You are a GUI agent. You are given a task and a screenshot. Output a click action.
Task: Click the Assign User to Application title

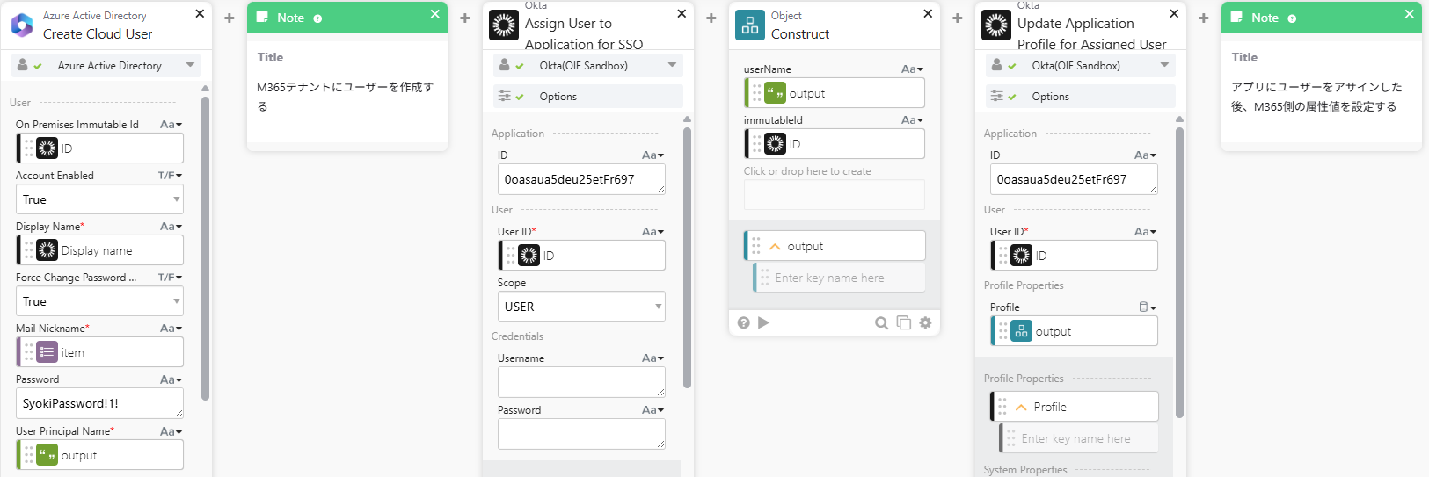584,33
